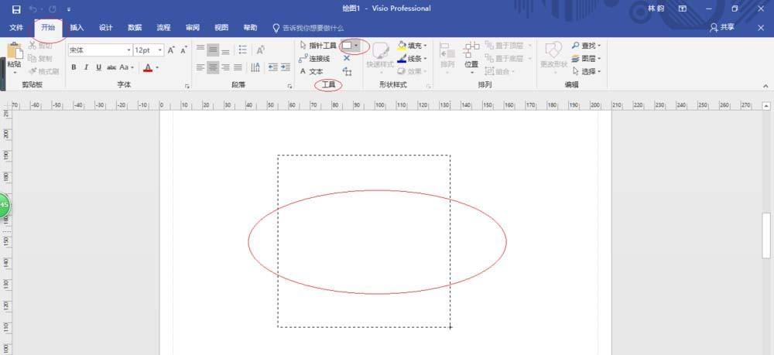The width and height of the screenshot is (774, 355).
Task: Expand the 粘贴 paste options arrow
Action: 15,72
